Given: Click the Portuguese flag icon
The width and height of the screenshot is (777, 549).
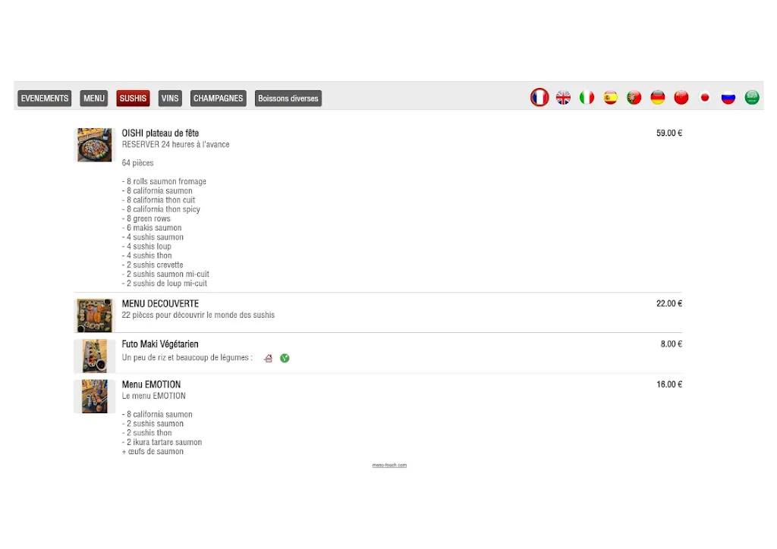Looking at the screenshot, I should [x=634, y=98].
